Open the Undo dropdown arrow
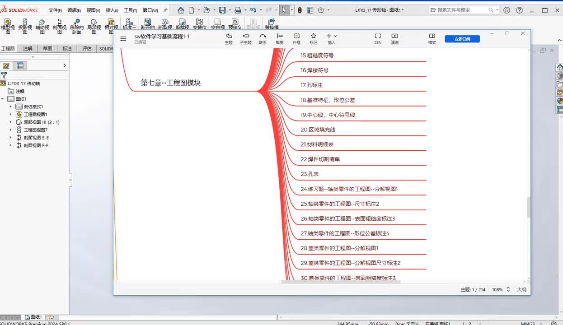Screen dimensions: 563x325 tap(260, 10)
